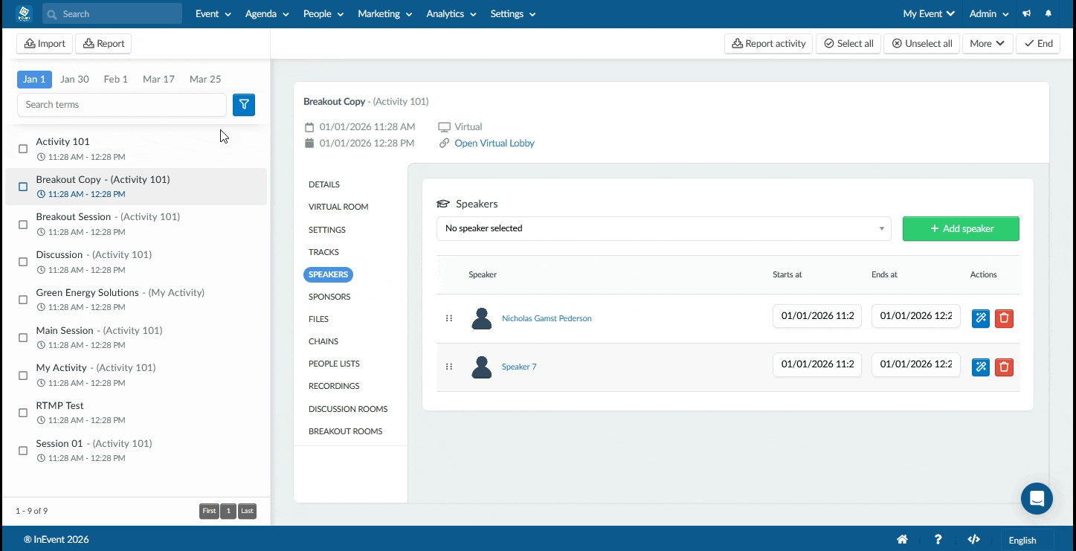This screenshot has height=551, width=1076.
Task: Open the Tracks section tab
Action: point(323,252)
